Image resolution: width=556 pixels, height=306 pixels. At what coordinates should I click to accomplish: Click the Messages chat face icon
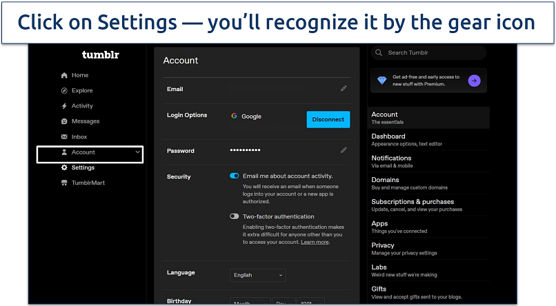pos(64,121)
